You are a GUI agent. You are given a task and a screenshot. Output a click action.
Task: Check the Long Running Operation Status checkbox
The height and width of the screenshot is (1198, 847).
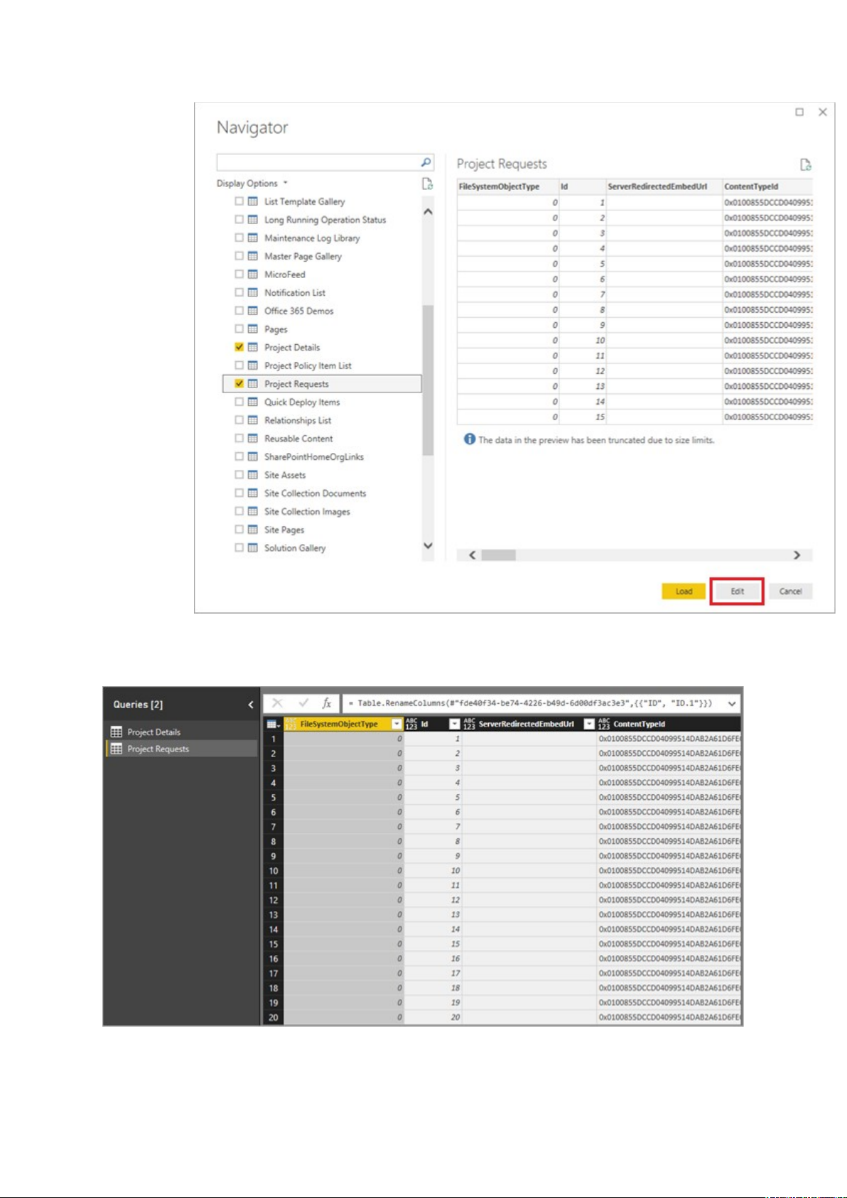239,220
